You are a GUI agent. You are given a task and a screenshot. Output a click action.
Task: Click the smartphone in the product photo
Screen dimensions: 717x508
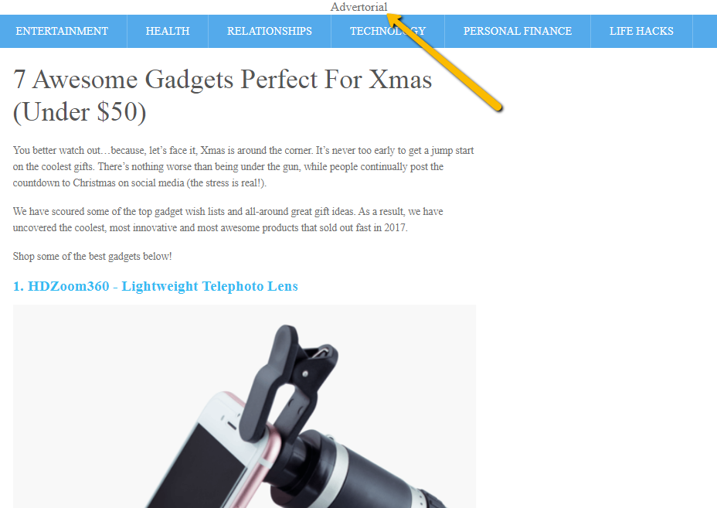tap(215, 453)
